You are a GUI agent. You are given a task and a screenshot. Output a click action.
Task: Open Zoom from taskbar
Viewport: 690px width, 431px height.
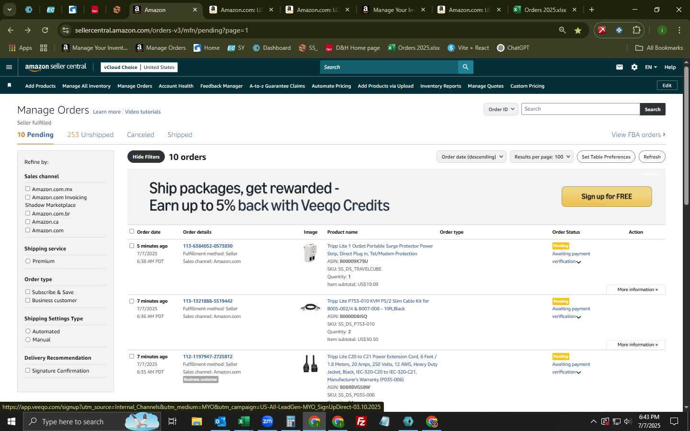(x=267, y=421)
